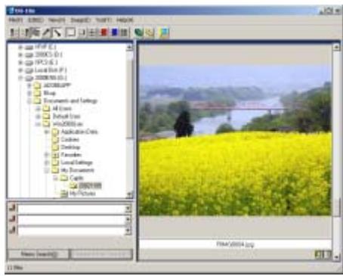Screen dimensions: 343x276
Task: Select the Cookies folder in the tree
Action: click(x=70, y=139)
